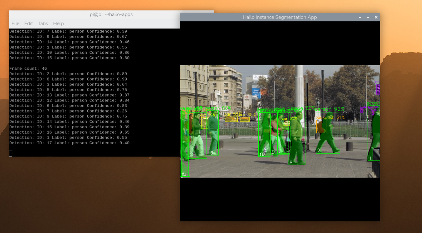Image resolution: width=422 pixels, height=233 pixels.
Task: Open the Tabs menu in the terminal
Action: click(43, 23)
